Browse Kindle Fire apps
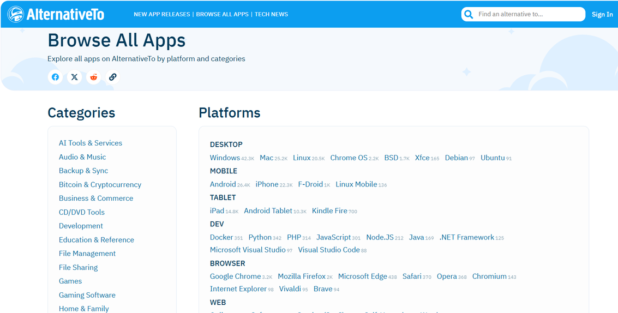Image resolution: width=618 pixels, height=313 pixels. click(x=329, y=210)
